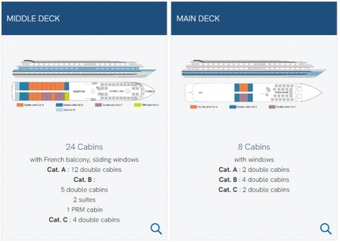Click the purple Cat. C swatch in Main Deck legend
This screenshot has height=242, width=340.
pyautogui.click(x=272, y=107)
